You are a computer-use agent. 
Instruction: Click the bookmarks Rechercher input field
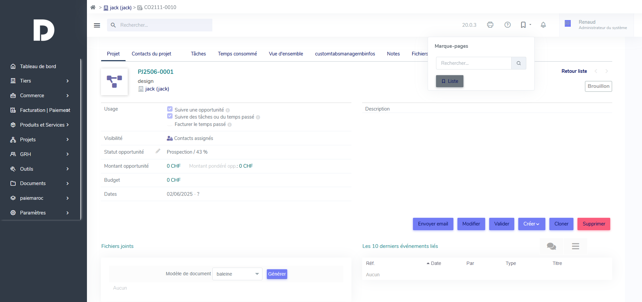coord(473,63)
